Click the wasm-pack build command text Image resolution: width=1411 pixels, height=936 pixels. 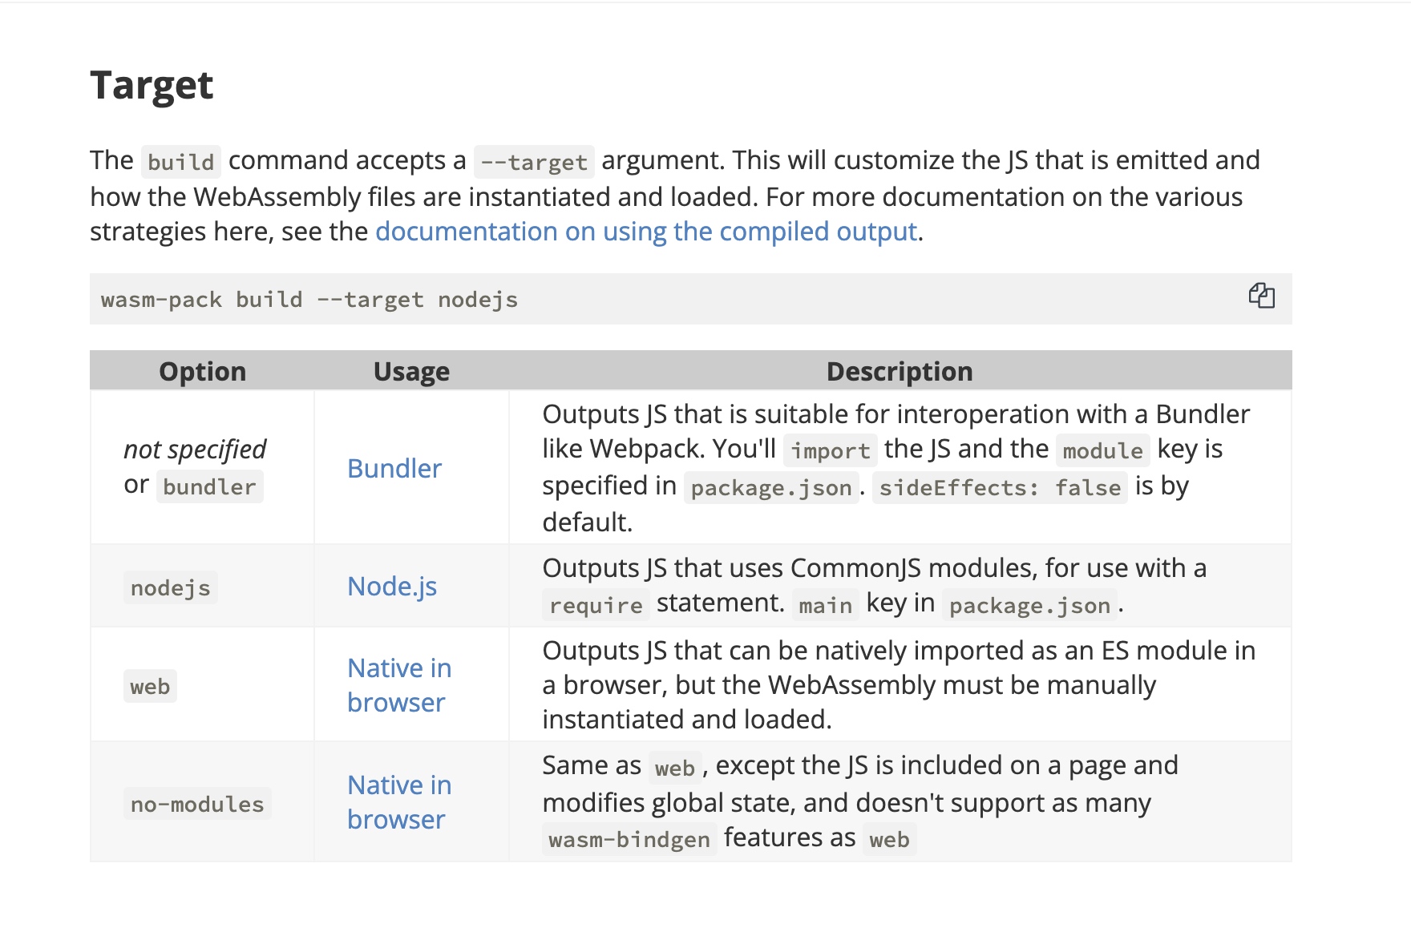(309, 300)
